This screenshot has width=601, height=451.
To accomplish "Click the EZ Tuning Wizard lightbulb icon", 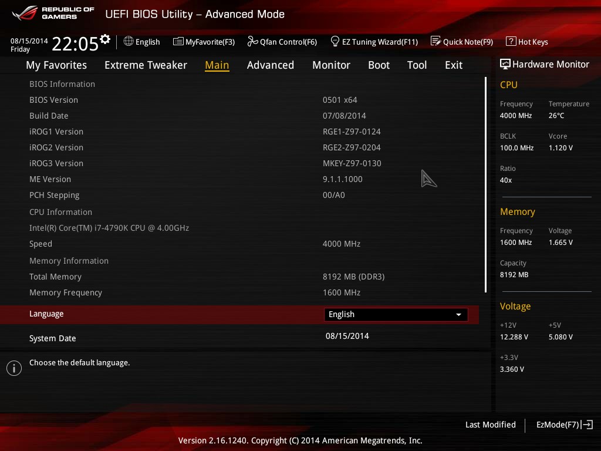I will [x=335, y=41].
